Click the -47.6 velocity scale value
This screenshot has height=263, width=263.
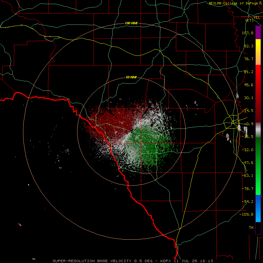[248, 163]
